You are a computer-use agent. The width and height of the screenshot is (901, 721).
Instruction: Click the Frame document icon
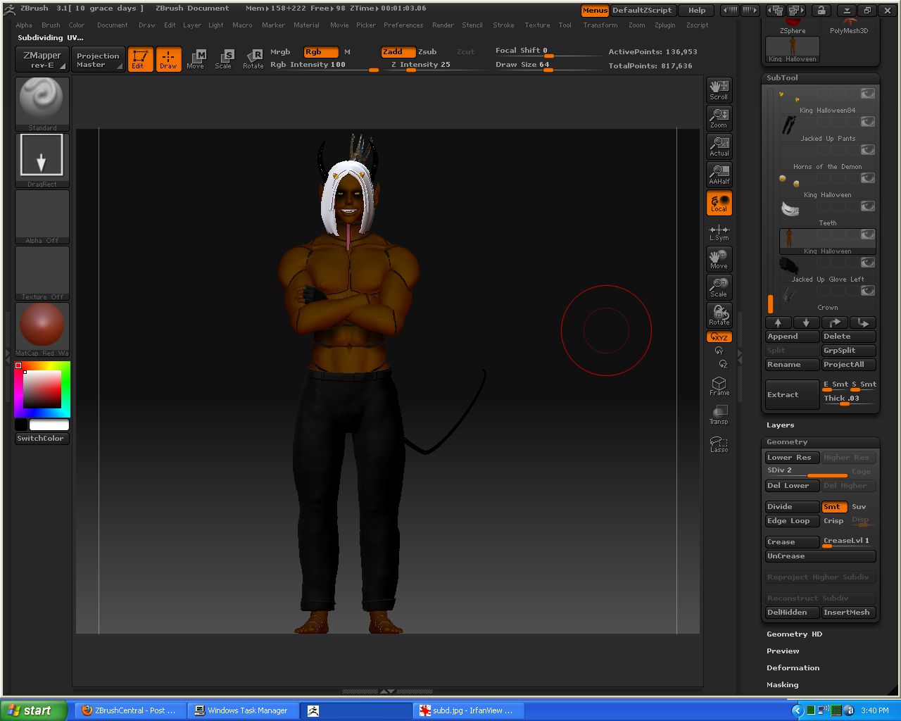719,384
